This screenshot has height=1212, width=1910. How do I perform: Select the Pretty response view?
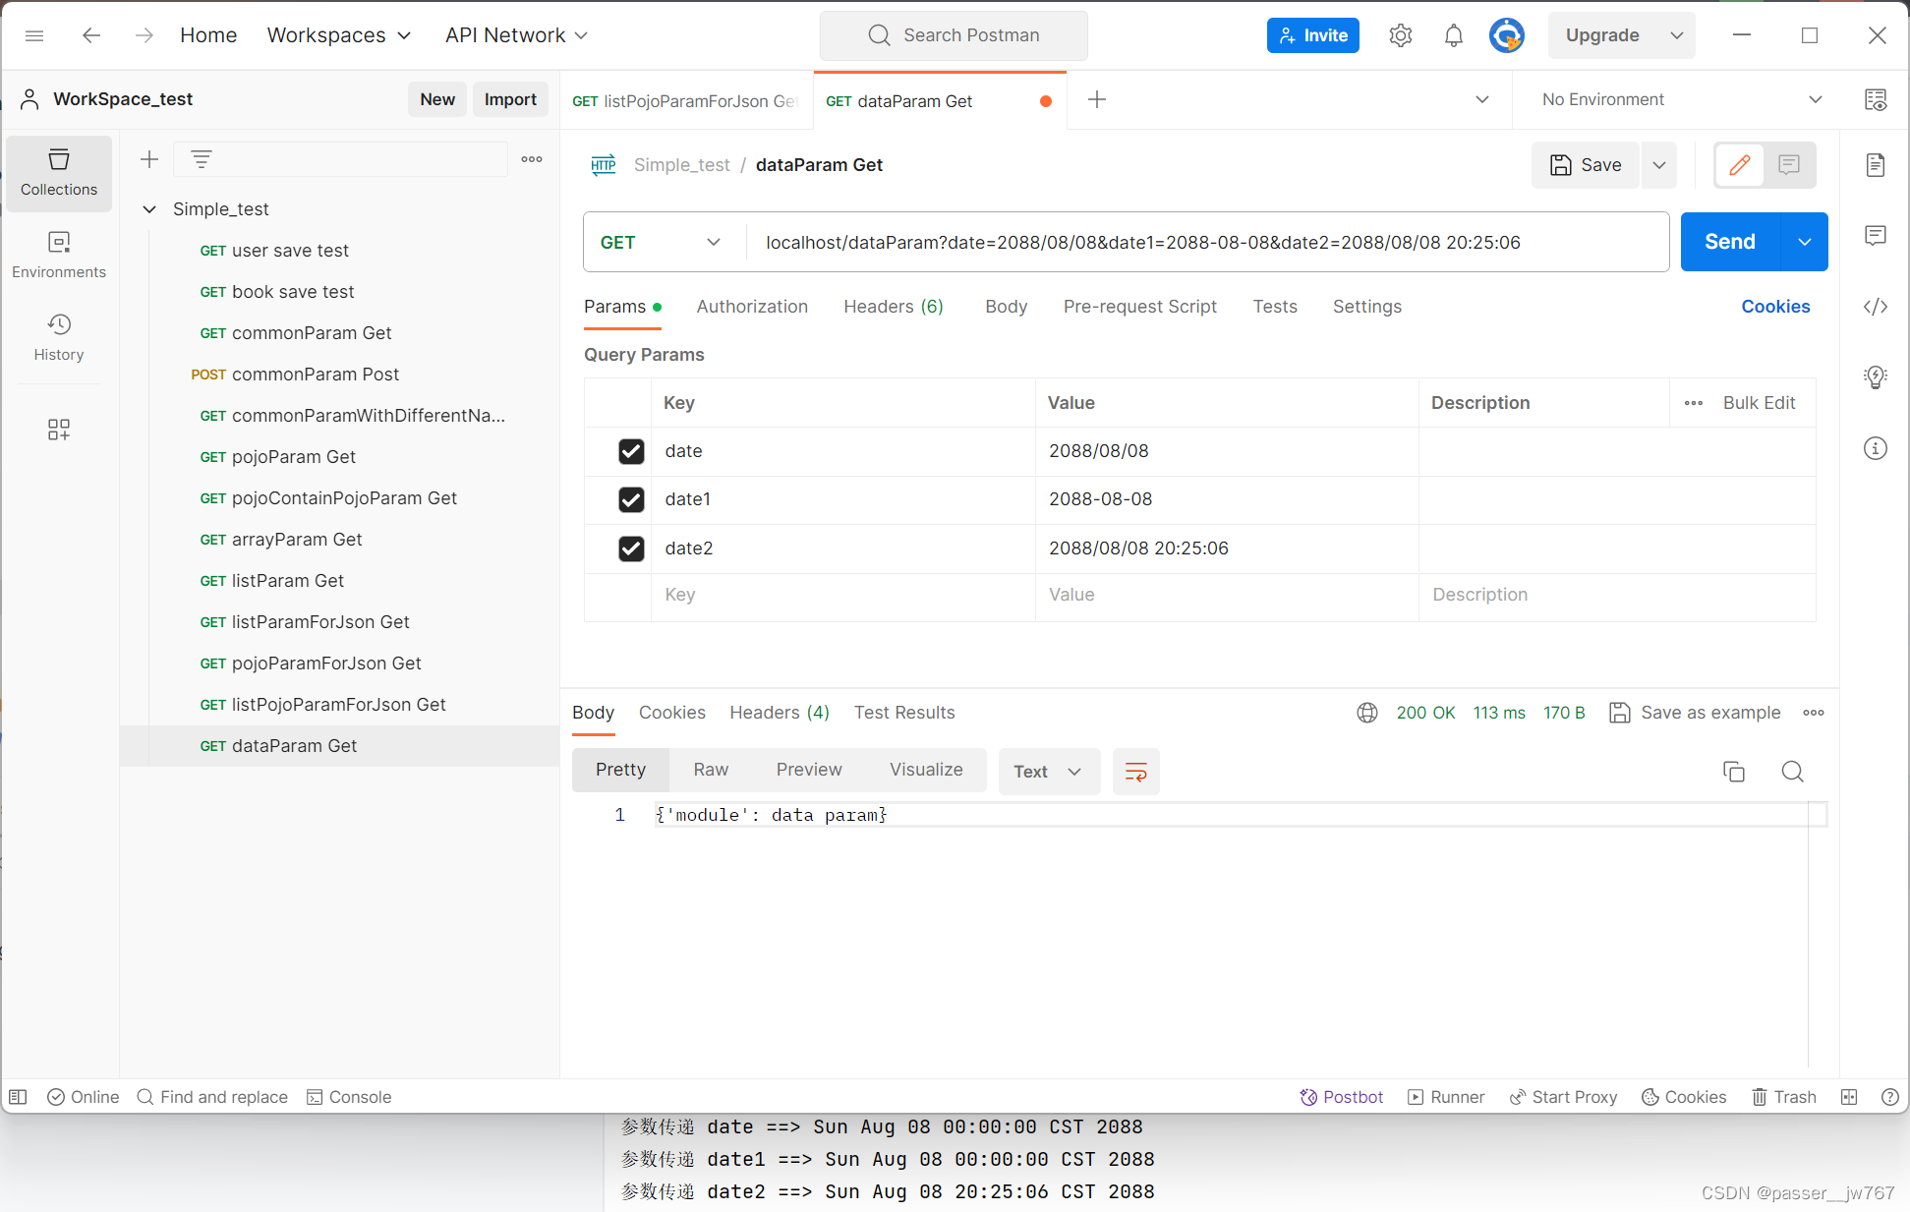(x=619, y=770)
